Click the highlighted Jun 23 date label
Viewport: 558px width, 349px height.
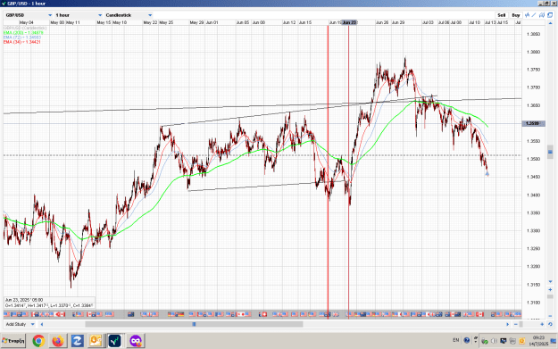coord(349,22)
